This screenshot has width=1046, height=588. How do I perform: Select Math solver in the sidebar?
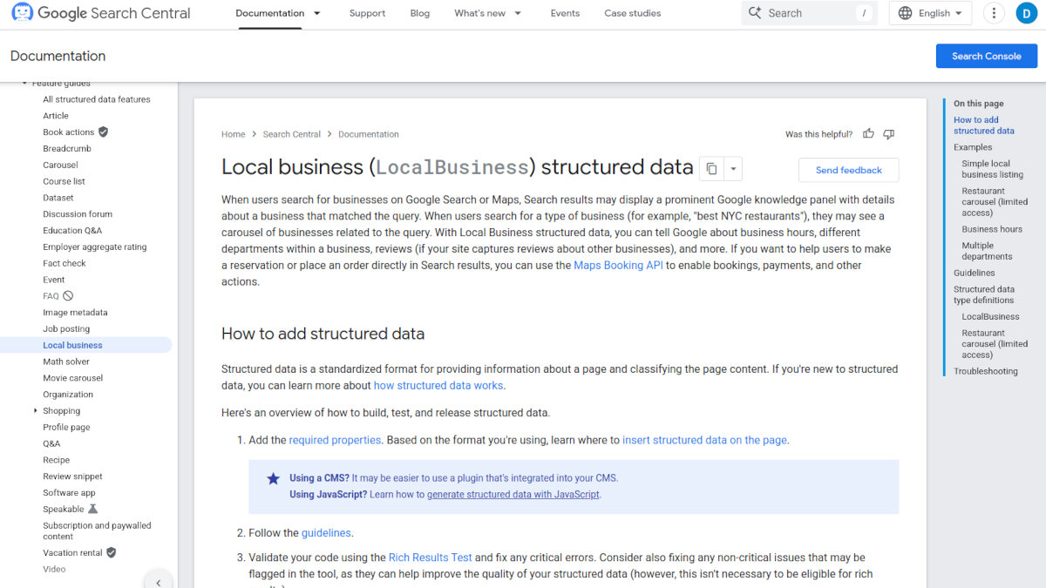[x=66, y=362]
